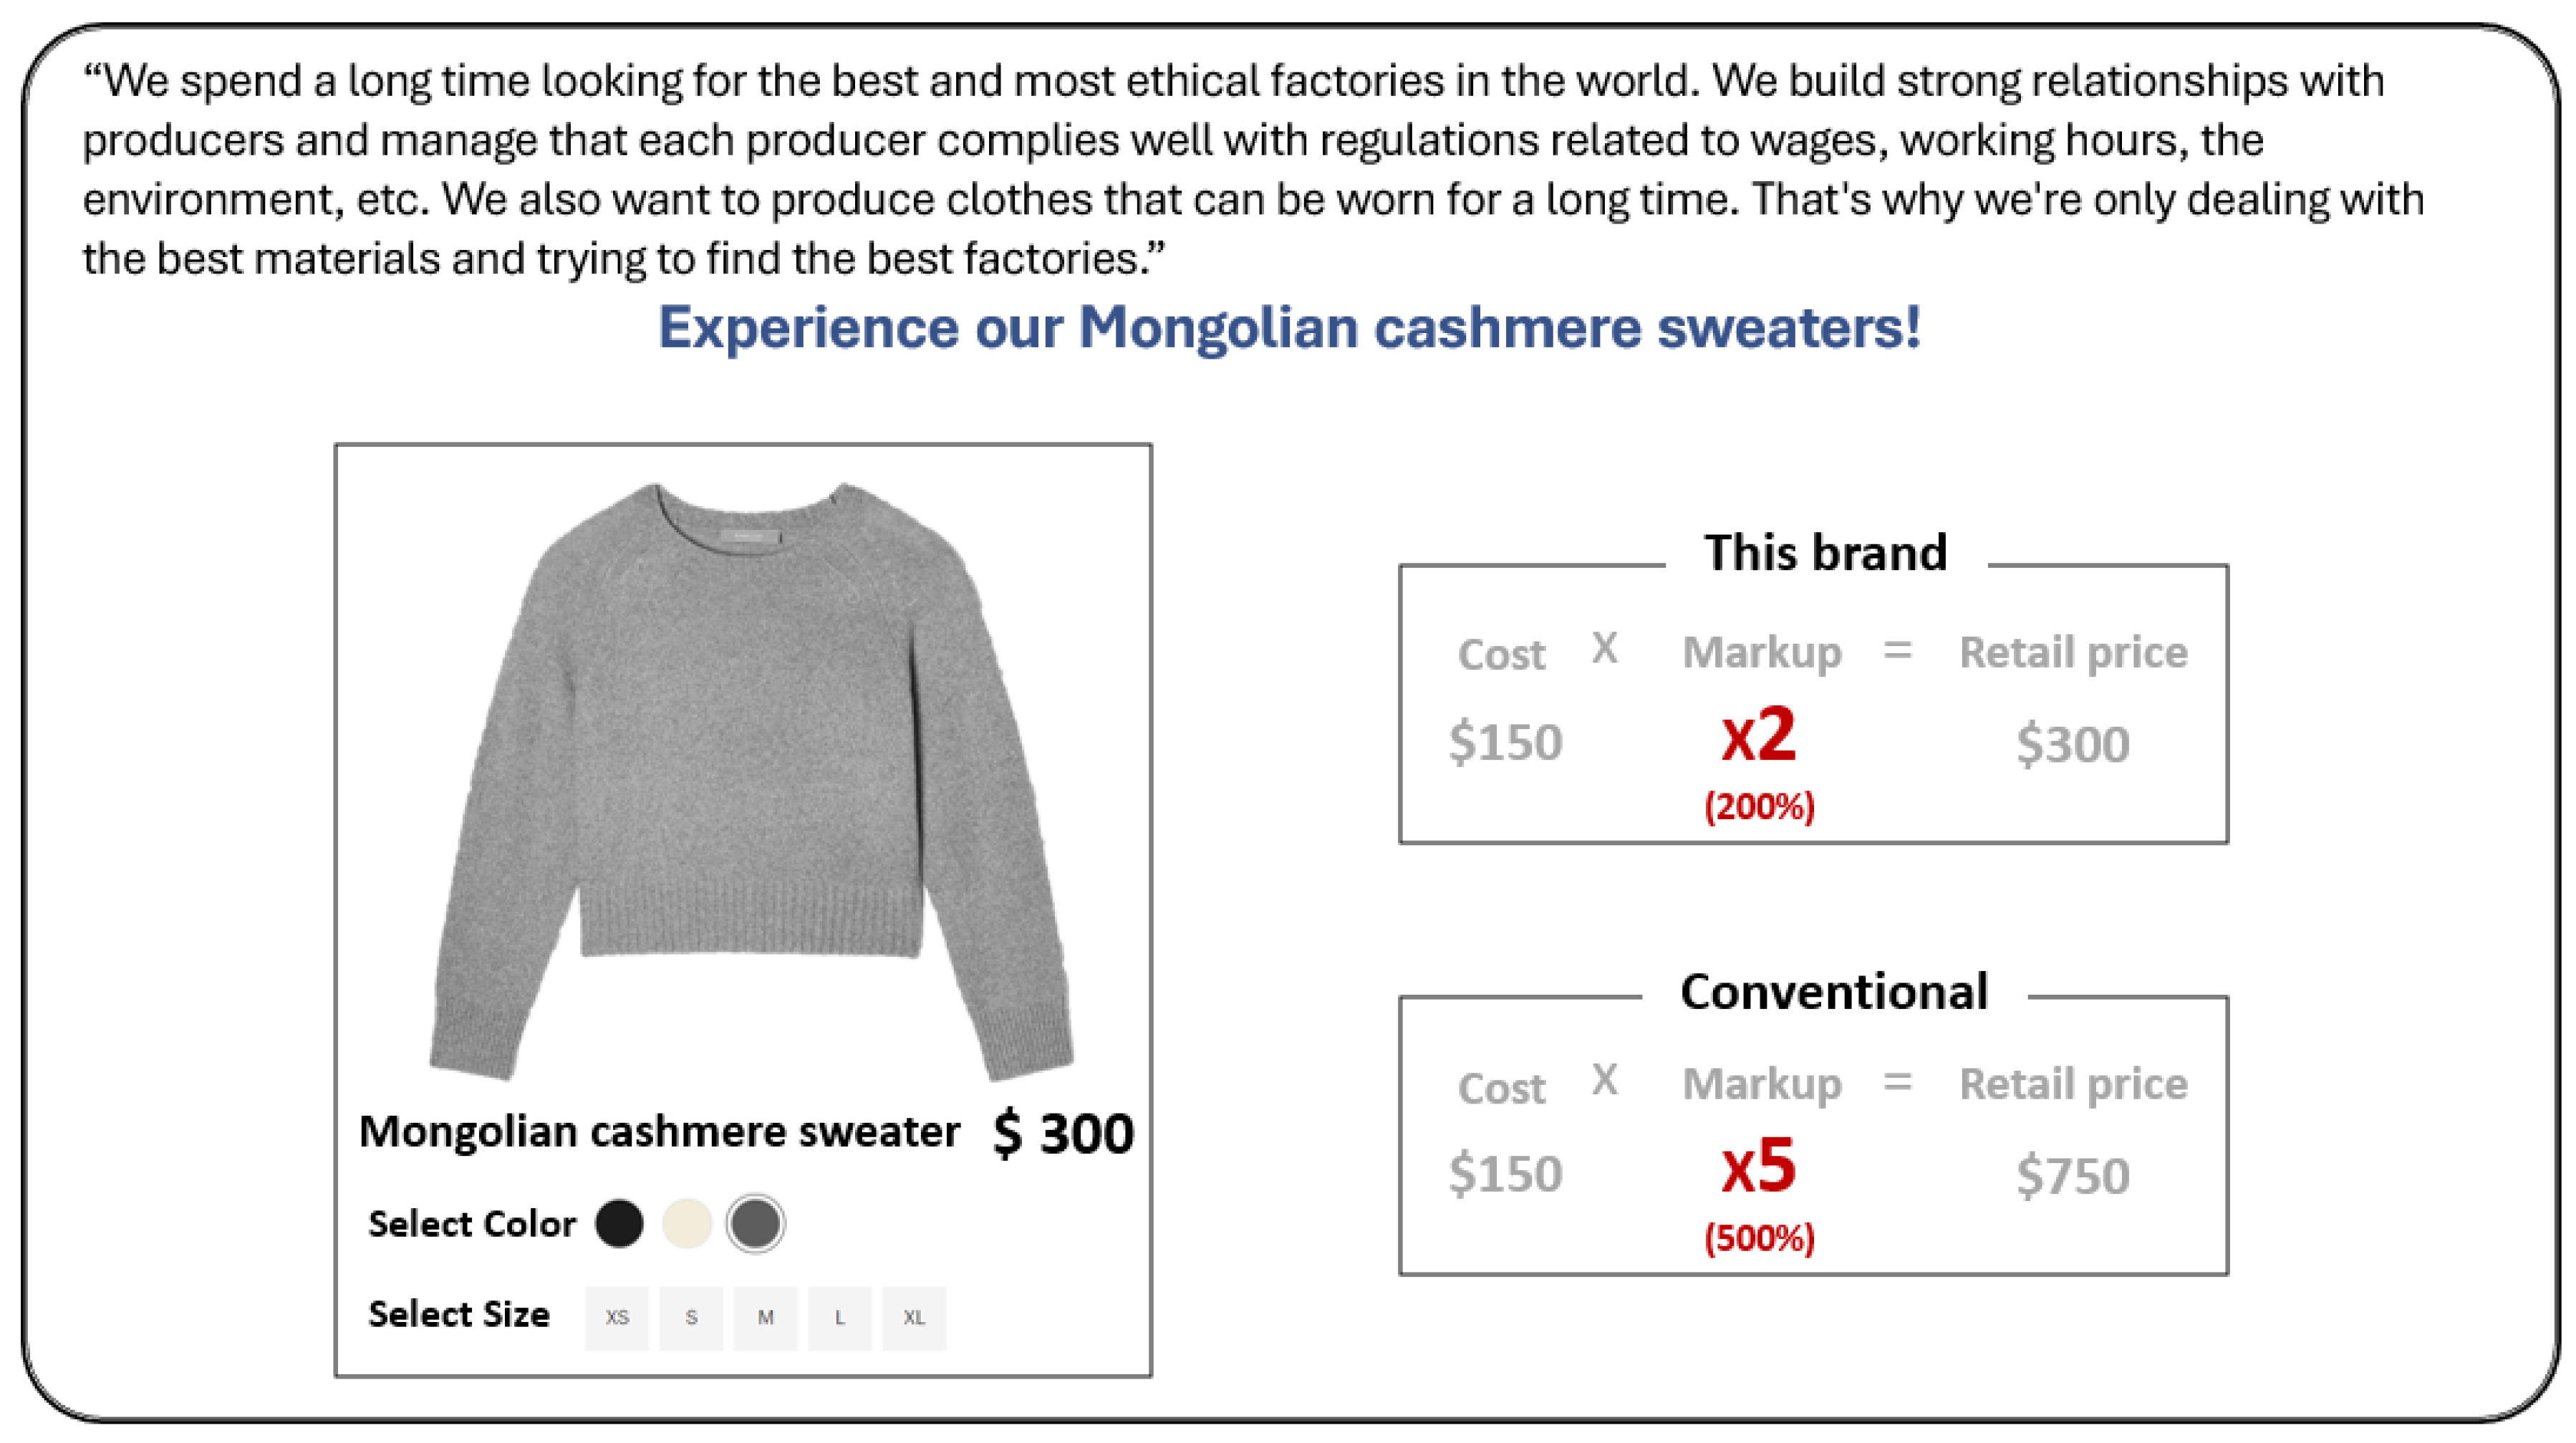The height and width of the screenshot is (1443, 2576).
Task: Select size XS
Action: [617, 1317]
